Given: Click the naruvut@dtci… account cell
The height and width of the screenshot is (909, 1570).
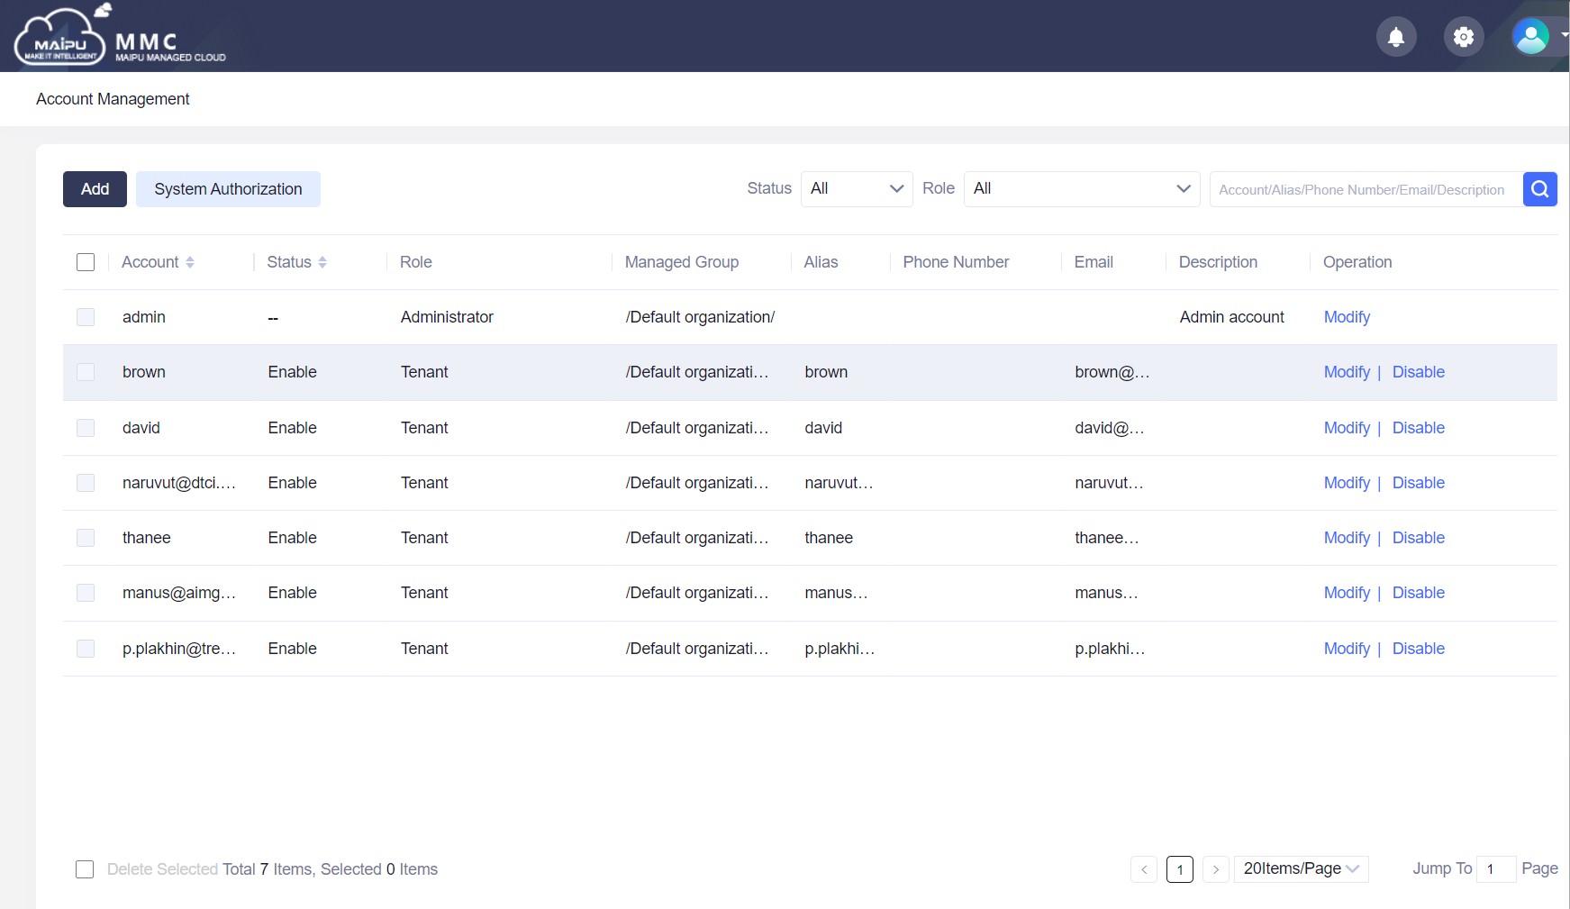Looking at the screenshot, I should pos(179,483).
